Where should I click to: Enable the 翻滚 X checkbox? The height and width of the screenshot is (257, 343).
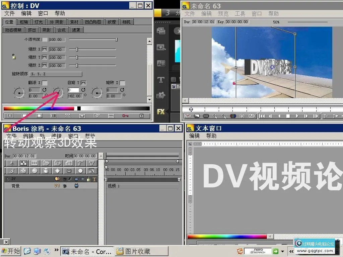[44, 82]
